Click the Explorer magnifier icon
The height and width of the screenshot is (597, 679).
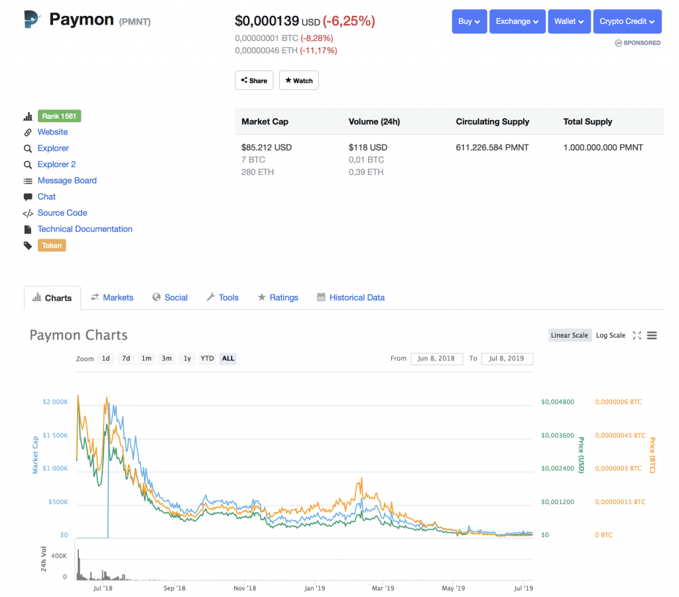[28, 149]
